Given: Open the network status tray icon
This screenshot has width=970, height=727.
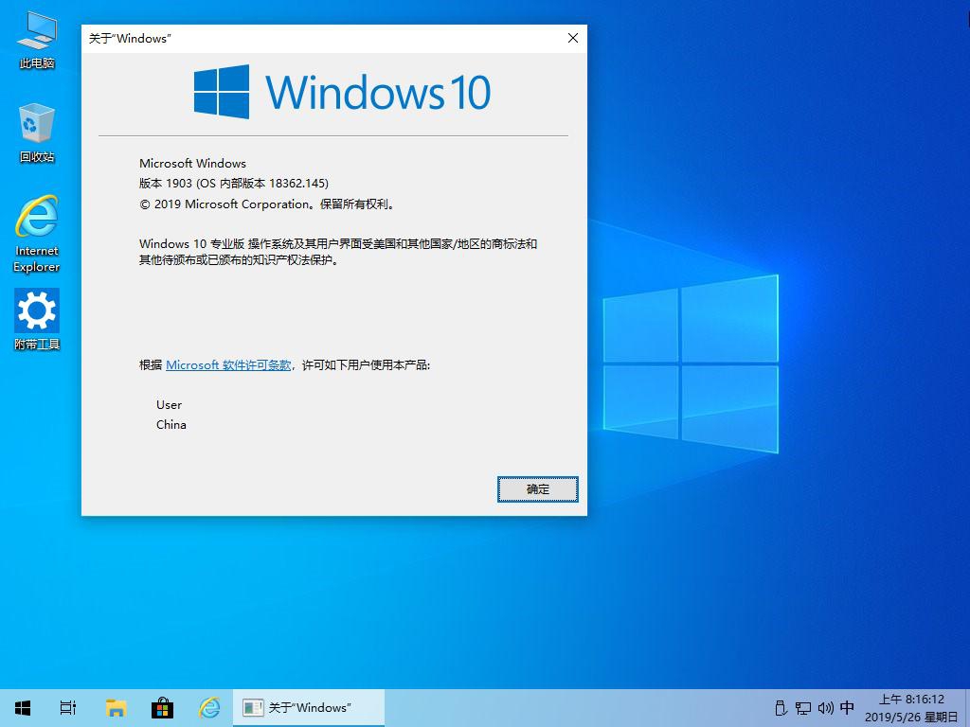Looking at the screenshot, I should click(x=803, y=708).
